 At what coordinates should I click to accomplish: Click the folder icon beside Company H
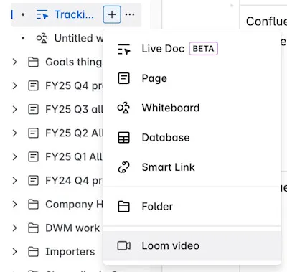tap(33, 204)
